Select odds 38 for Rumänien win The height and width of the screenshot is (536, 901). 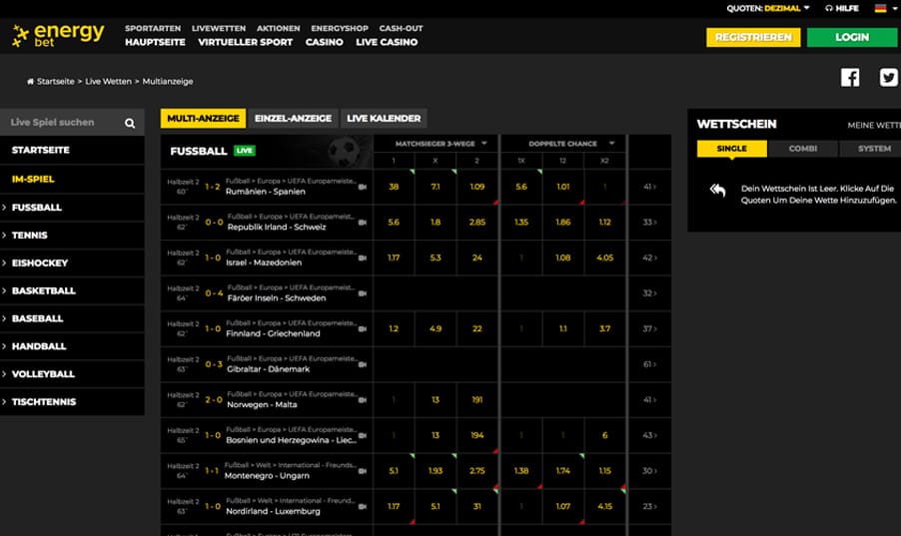coord(394,187)
